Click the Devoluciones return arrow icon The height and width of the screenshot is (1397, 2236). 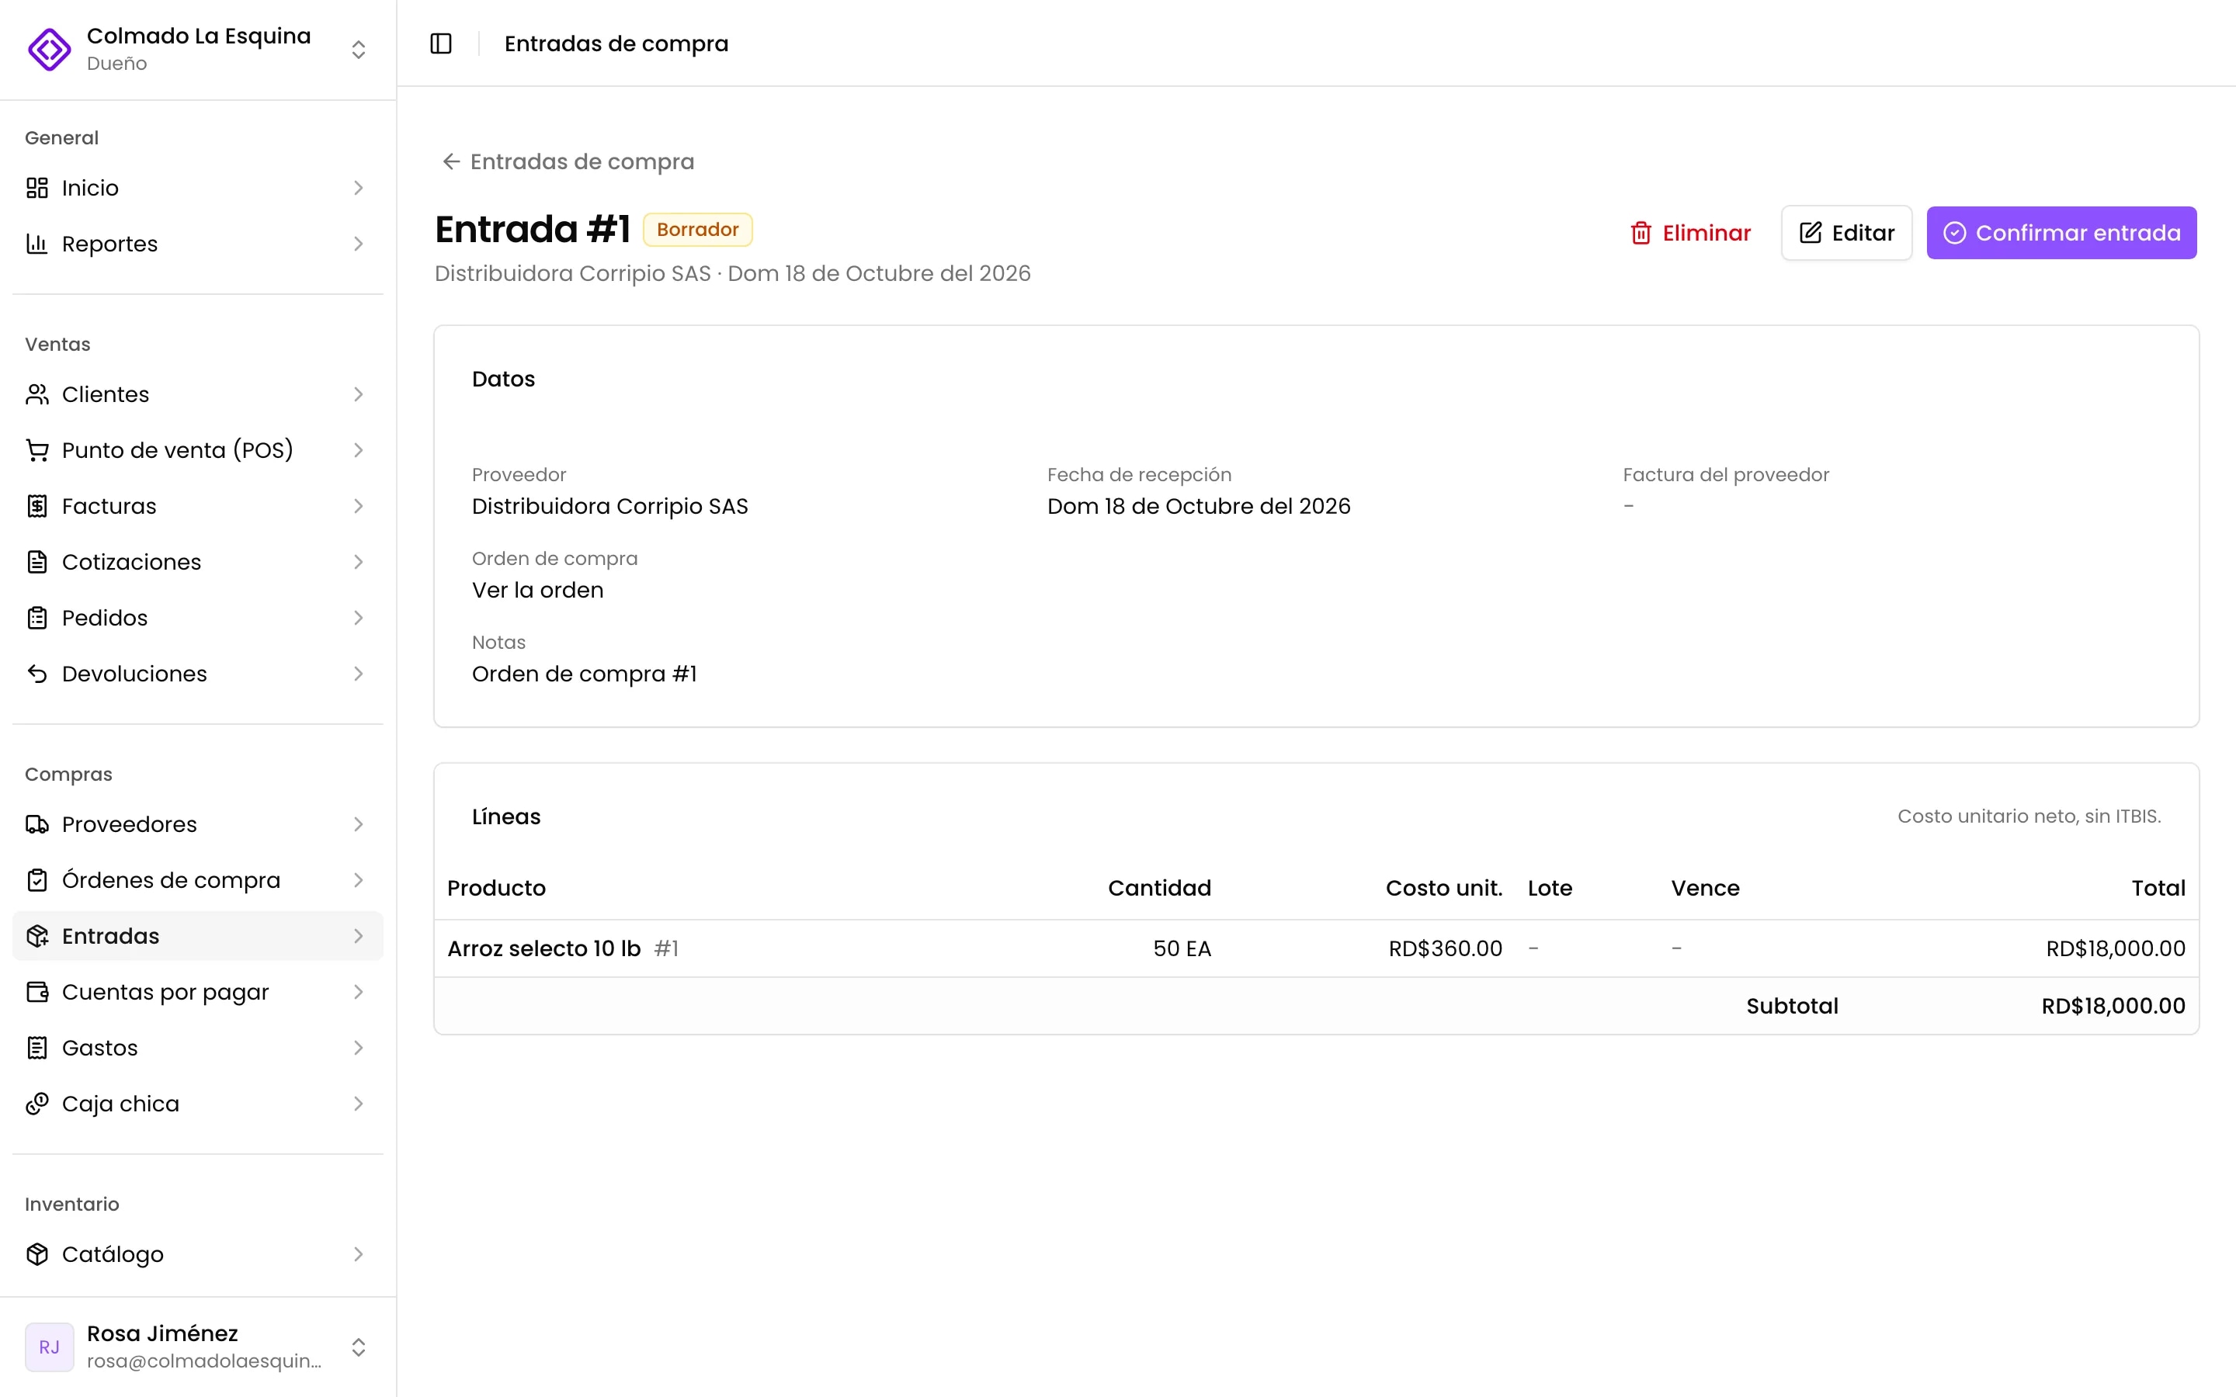pos(37,674)
